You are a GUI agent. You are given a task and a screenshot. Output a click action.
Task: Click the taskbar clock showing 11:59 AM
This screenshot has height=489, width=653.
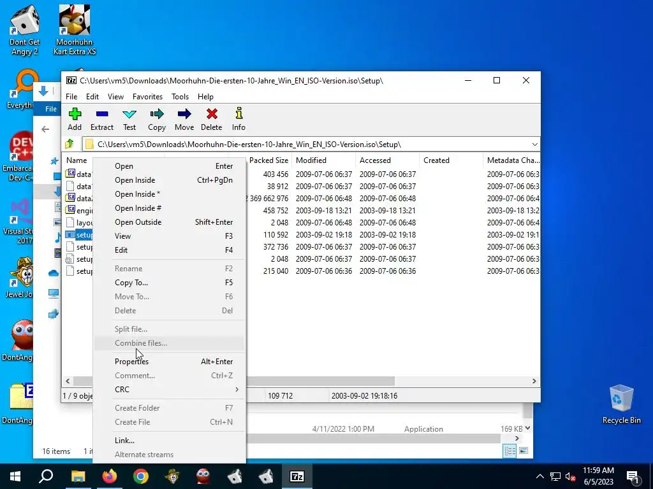pyautogui.click(x=598, y=476)
